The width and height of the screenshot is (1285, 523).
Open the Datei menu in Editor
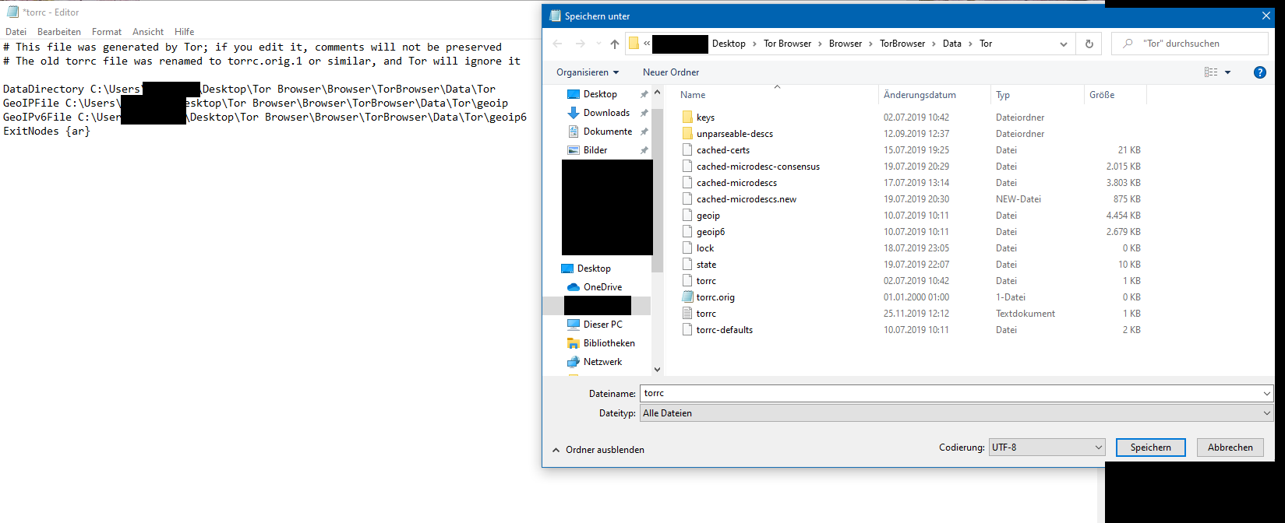pos(16,32)
